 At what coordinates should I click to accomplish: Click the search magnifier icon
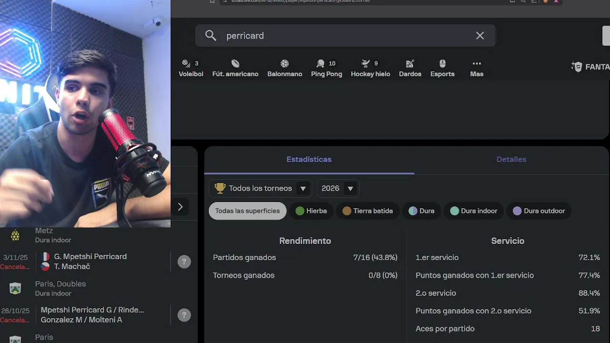click(x=211, y=36)
